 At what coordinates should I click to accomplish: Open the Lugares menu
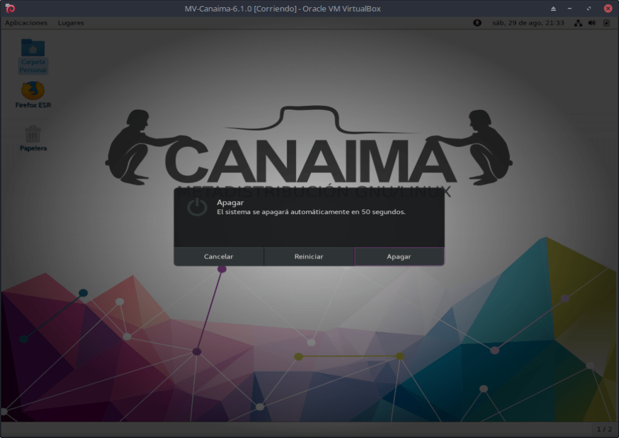pyautogui.click(x=71, y=23)
